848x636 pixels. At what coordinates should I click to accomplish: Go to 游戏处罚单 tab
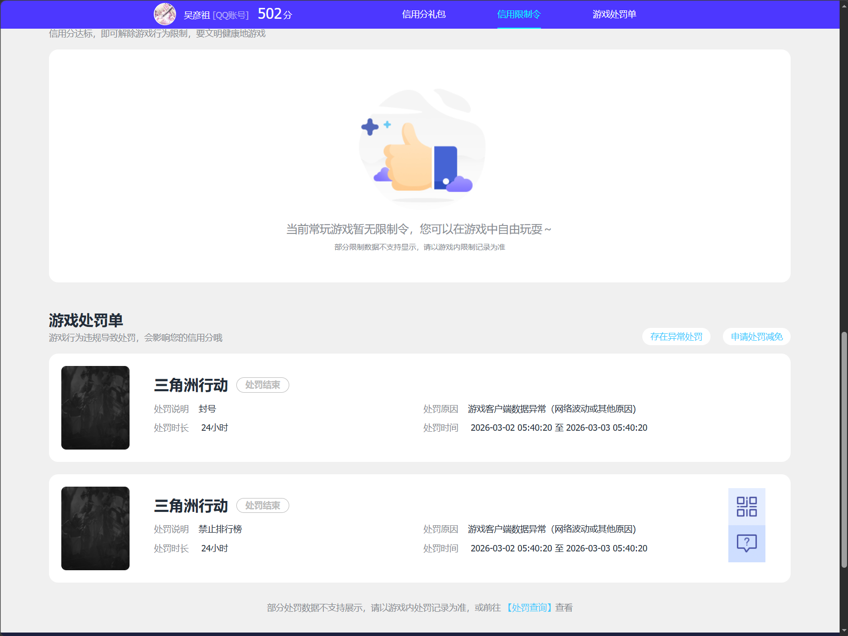(x=614, y=14)
